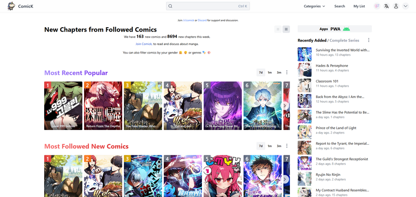The height and width of the screenshot is (197, 416).
Task: Click the 'Most Recent Popular' heading
Action: (76, 73)
